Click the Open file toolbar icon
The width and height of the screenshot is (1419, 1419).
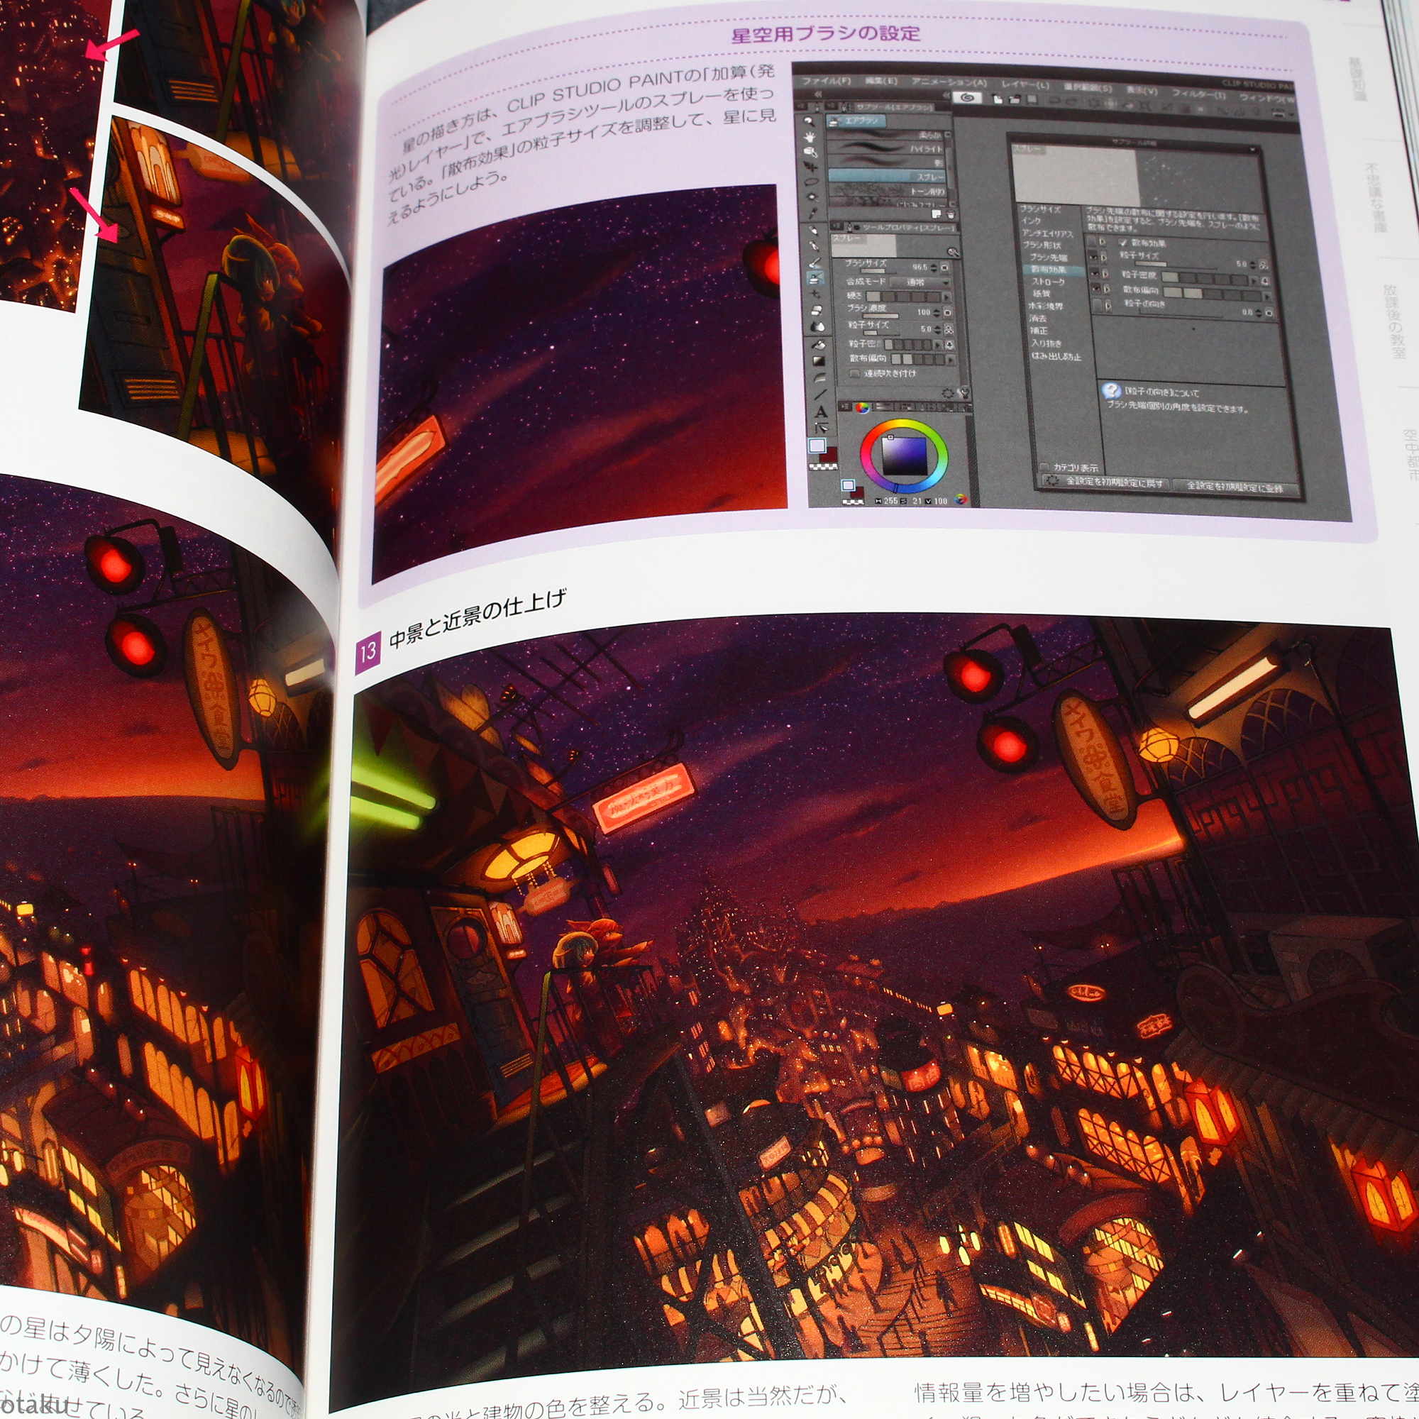pyautogui.click(x=1015, y=100)
